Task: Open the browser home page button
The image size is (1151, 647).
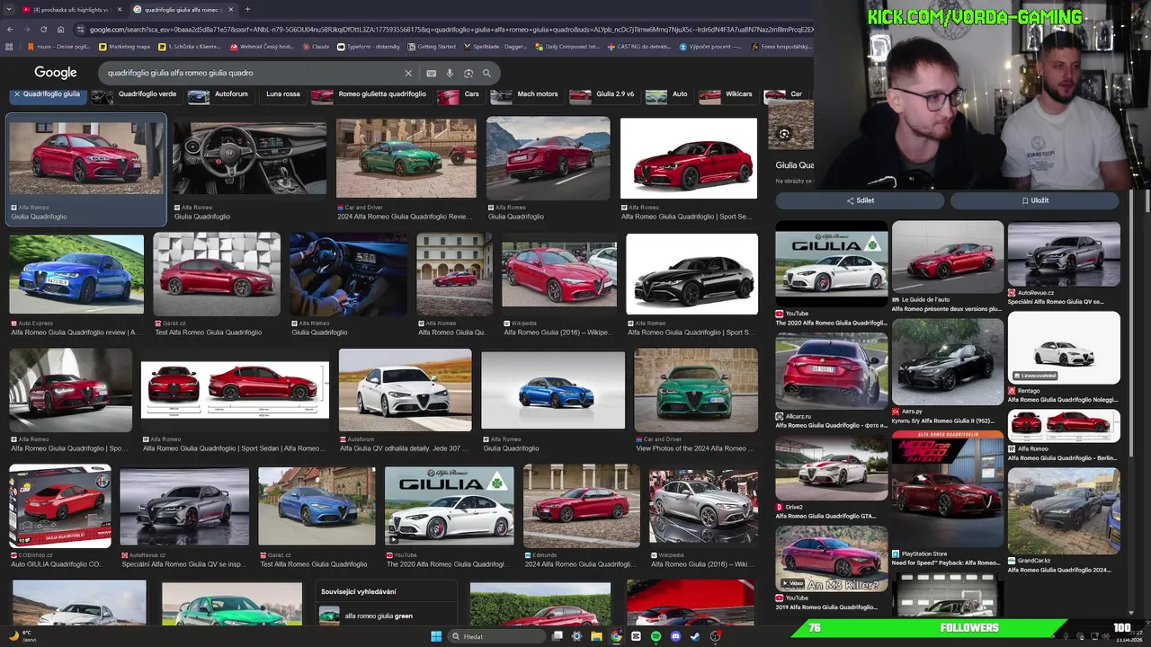Action: click(60, 30)
